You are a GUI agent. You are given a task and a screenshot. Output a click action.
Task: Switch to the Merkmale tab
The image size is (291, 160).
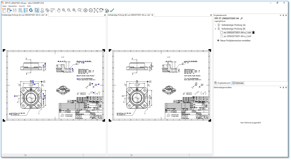pyautogui.click(x=238, y=83)
